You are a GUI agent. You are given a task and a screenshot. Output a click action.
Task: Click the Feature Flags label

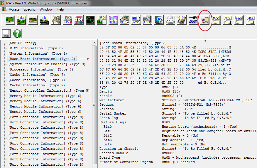113,122
